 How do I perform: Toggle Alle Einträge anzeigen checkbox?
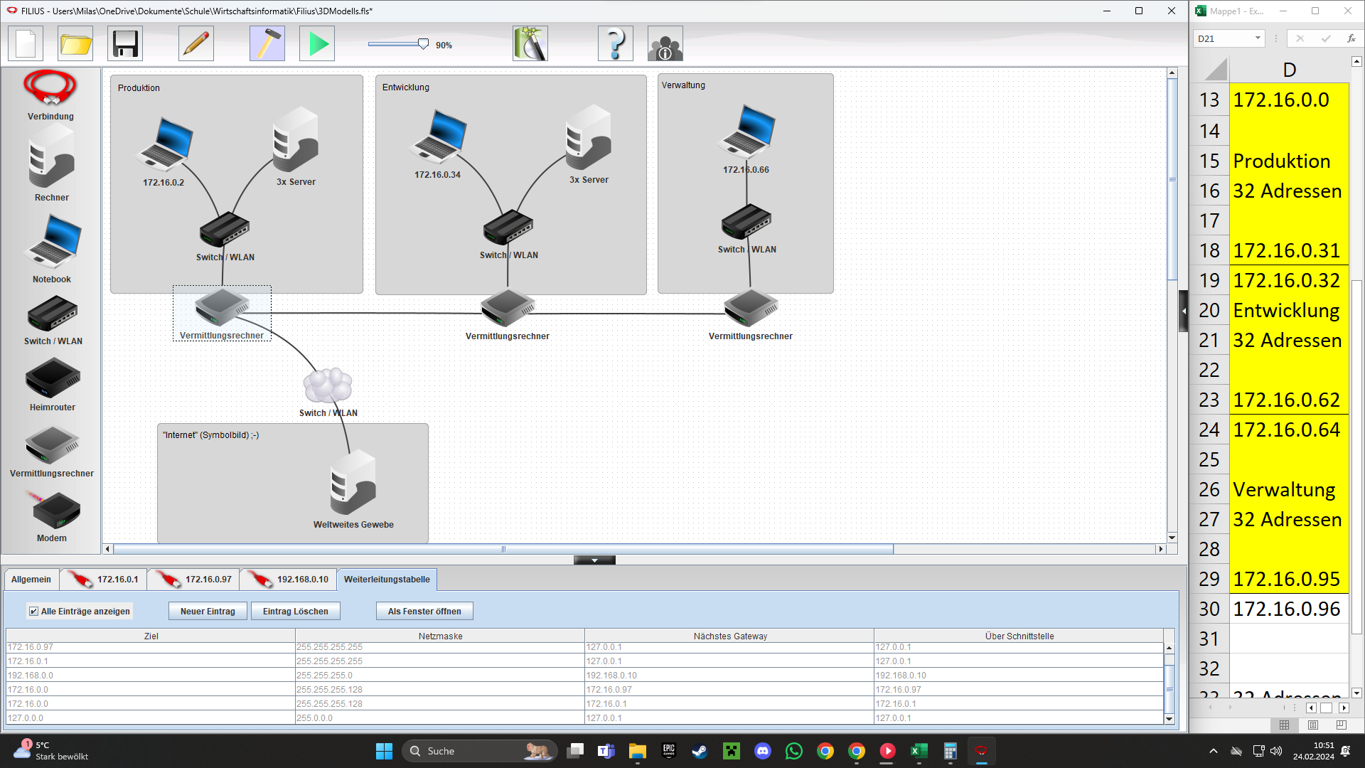pos(33,611)
